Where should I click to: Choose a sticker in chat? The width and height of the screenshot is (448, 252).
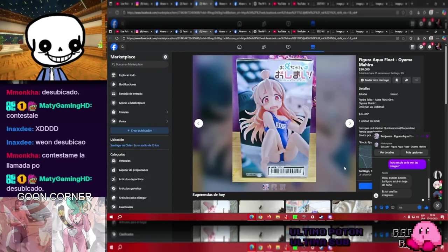(x=387, y=207)
